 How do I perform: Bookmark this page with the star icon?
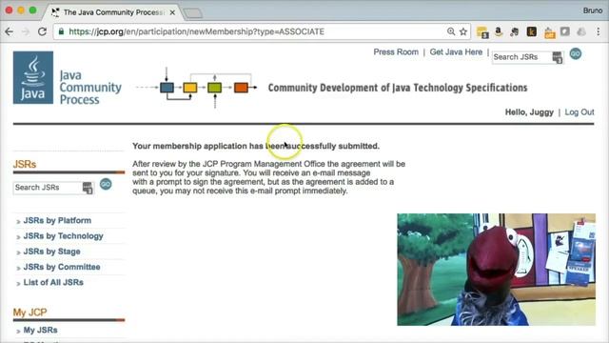tap(463, 31)
